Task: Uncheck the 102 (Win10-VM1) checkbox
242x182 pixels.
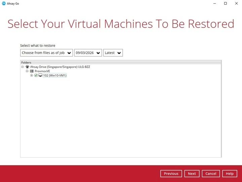Action: [x=36, y=76]
